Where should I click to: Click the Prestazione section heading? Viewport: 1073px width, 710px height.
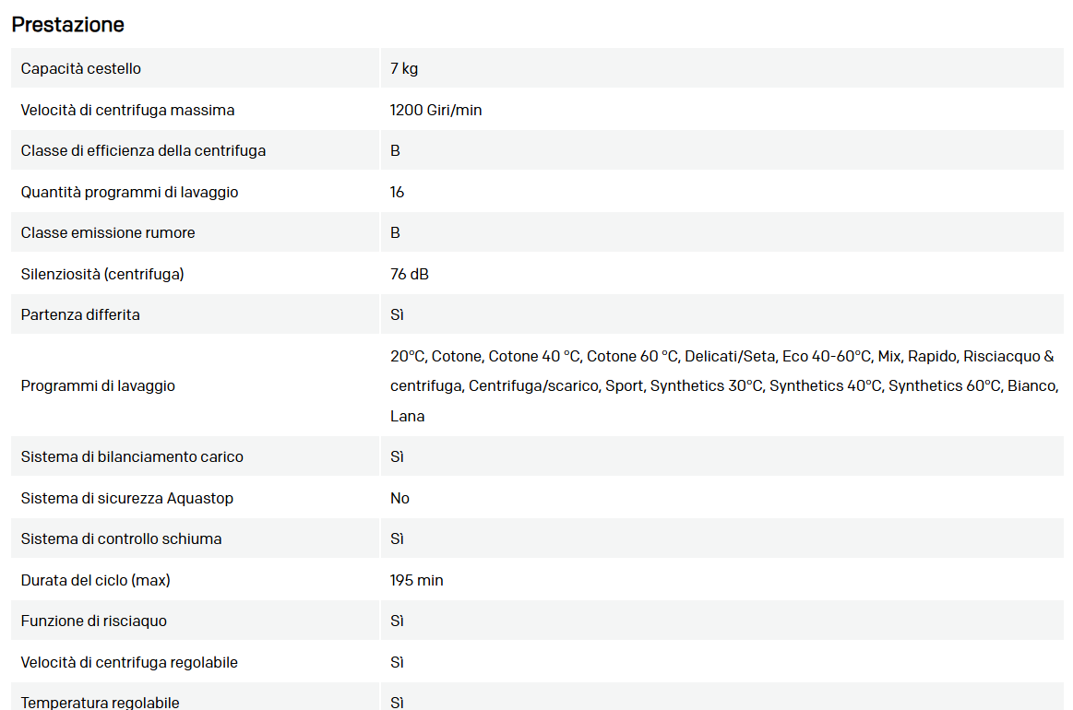coord(67,25)
